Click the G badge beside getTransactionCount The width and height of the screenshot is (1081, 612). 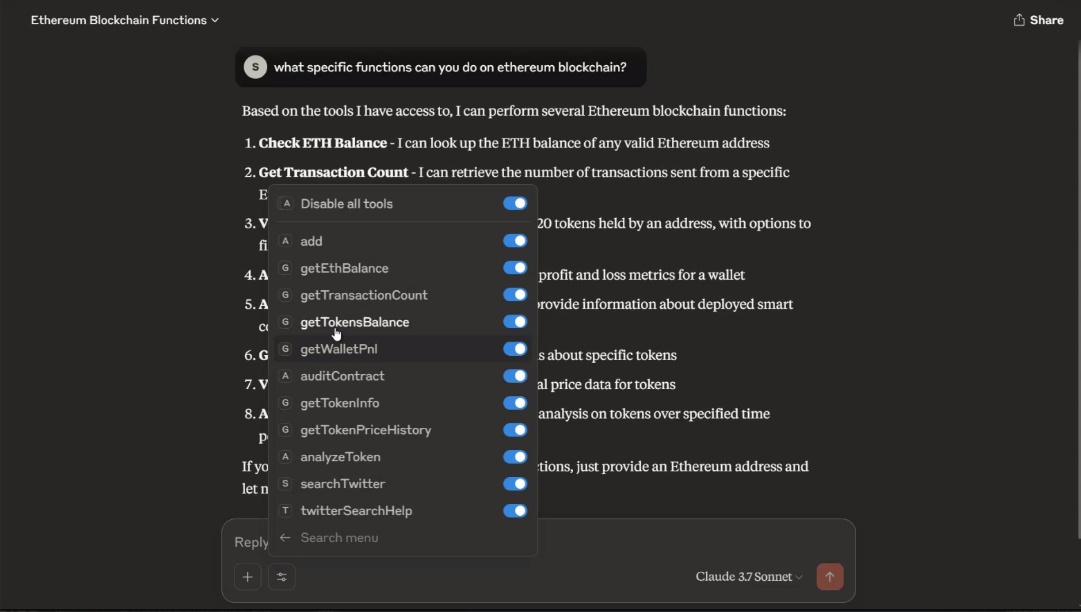coord(285,295)
